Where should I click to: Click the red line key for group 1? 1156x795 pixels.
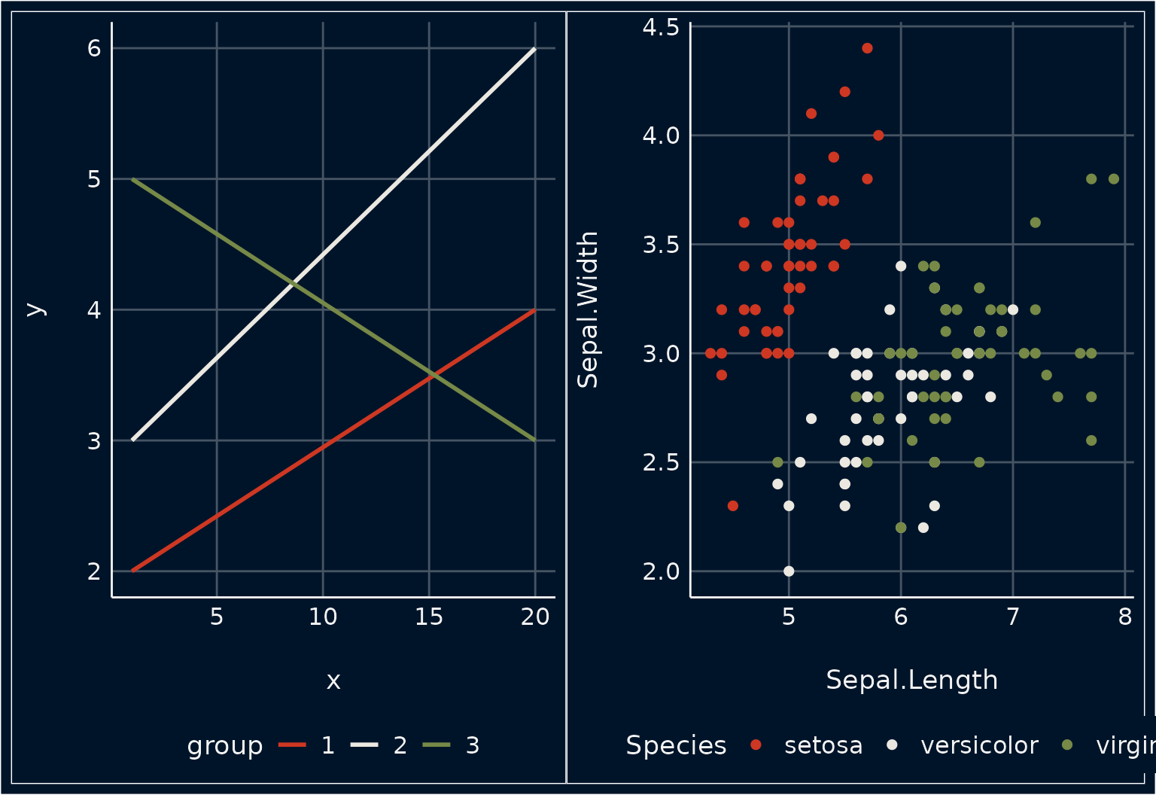tap(292, 745)
